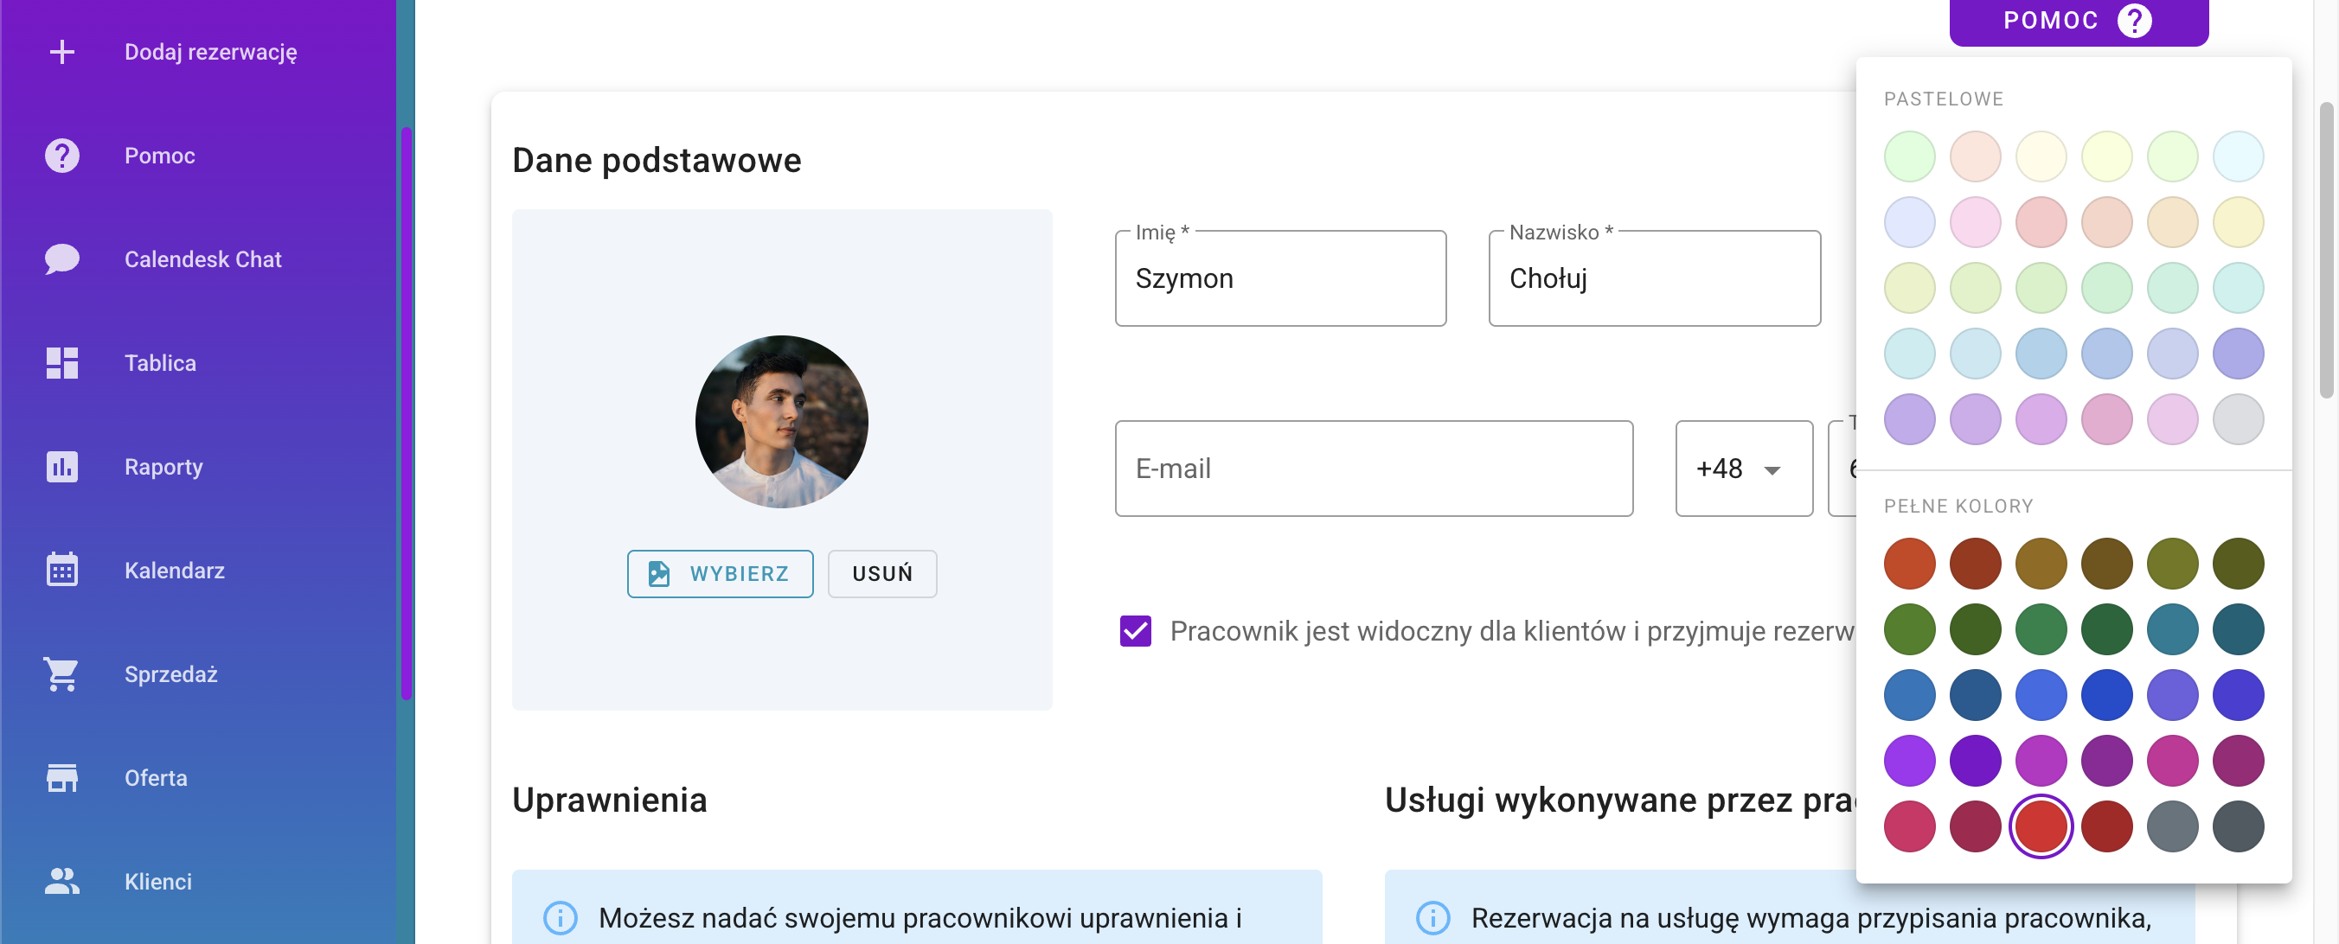Click the WYBIERZ photo button

pos(720,574)
